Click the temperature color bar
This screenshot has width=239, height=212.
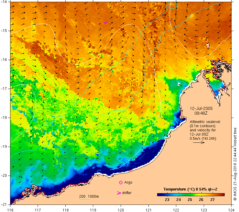191,195
